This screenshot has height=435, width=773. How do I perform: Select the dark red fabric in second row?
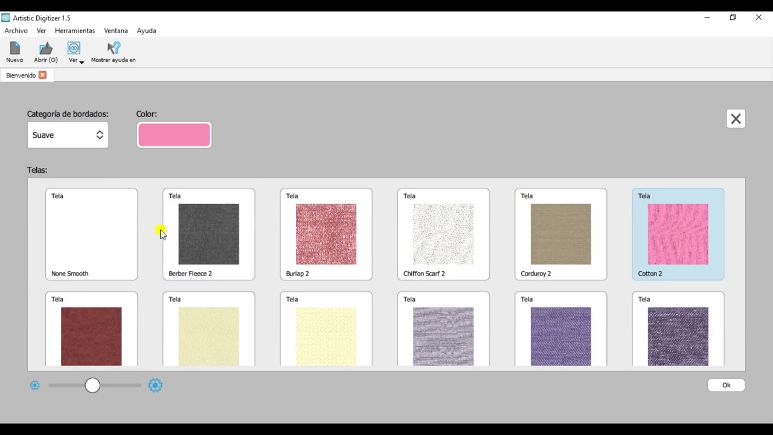91,329
